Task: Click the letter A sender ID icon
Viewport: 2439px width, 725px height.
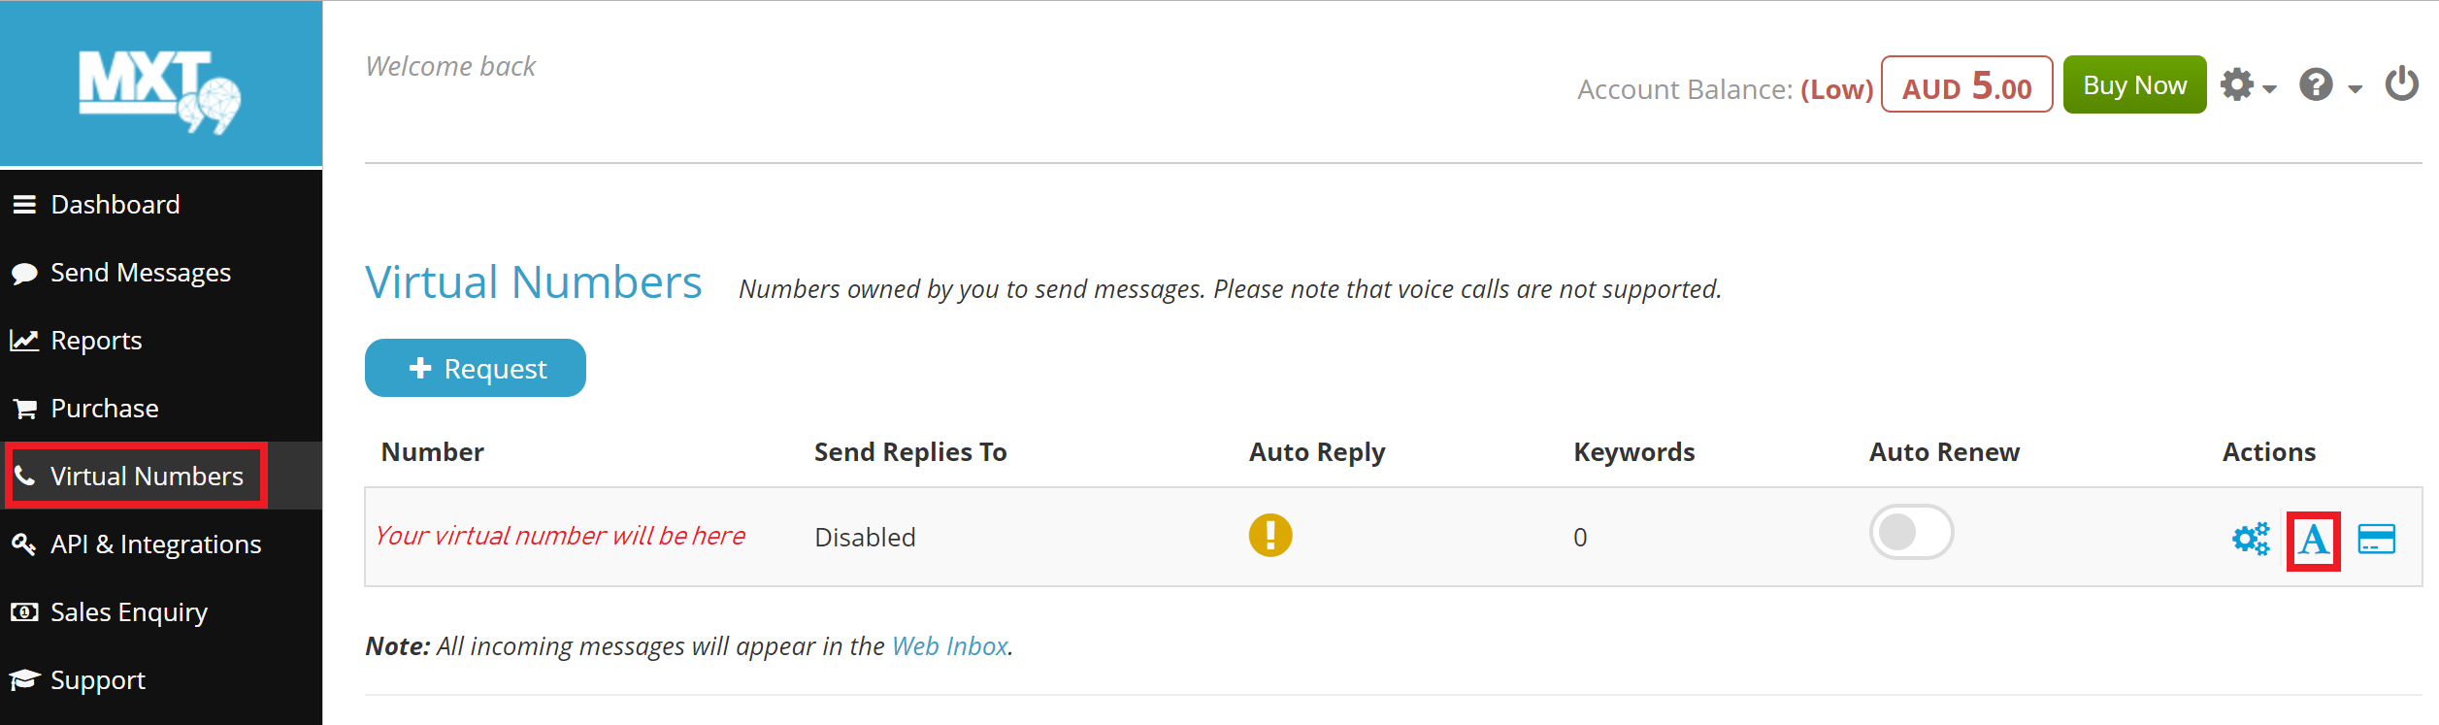Action: (x=2313, y=541)
